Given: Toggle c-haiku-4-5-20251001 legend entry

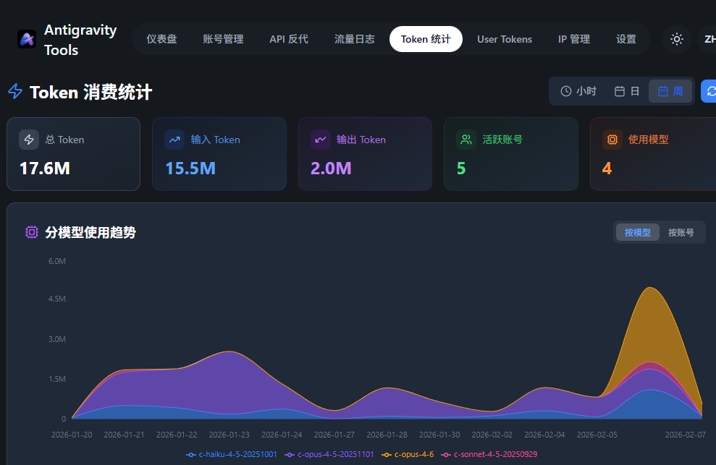Looking at the screenshot, I should coord(232,454).
